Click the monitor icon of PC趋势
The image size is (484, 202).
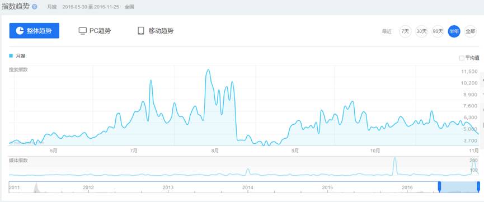[x=82, y=31]
